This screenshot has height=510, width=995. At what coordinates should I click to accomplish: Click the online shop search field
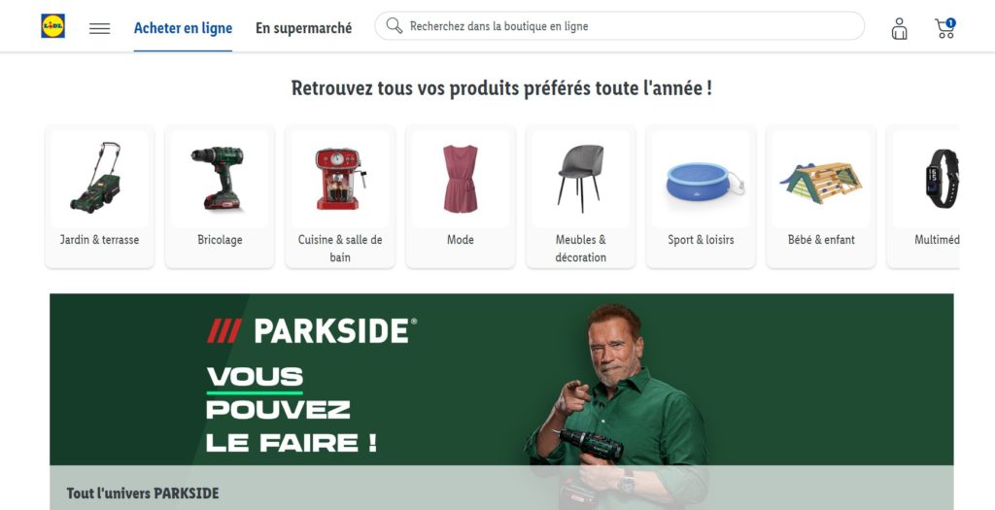tap(619, 26)
